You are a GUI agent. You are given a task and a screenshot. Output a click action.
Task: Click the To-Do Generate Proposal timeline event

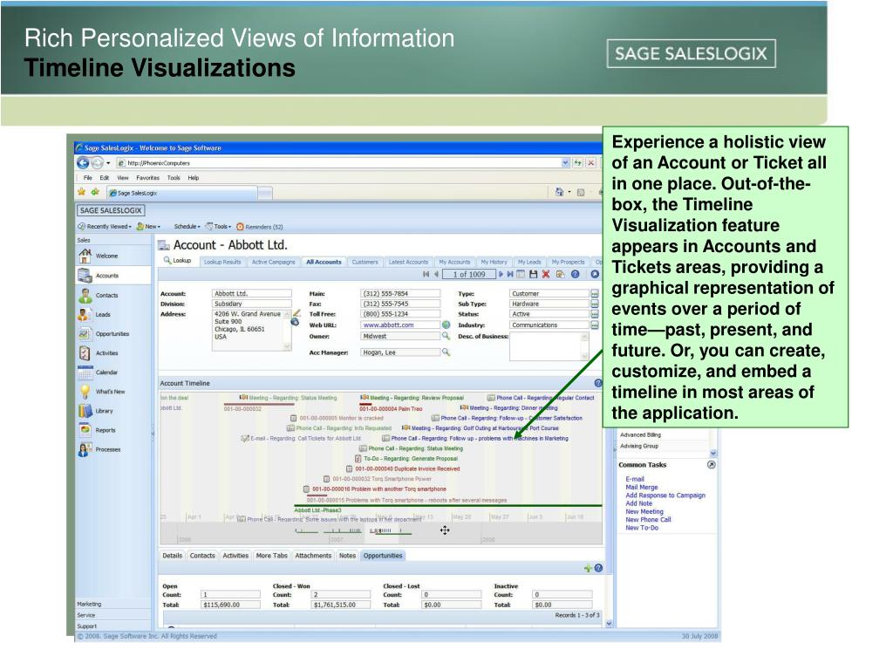pos(406,459)
